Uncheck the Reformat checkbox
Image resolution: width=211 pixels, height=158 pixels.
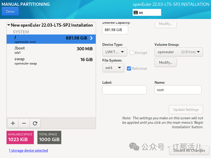coord(129,68)
